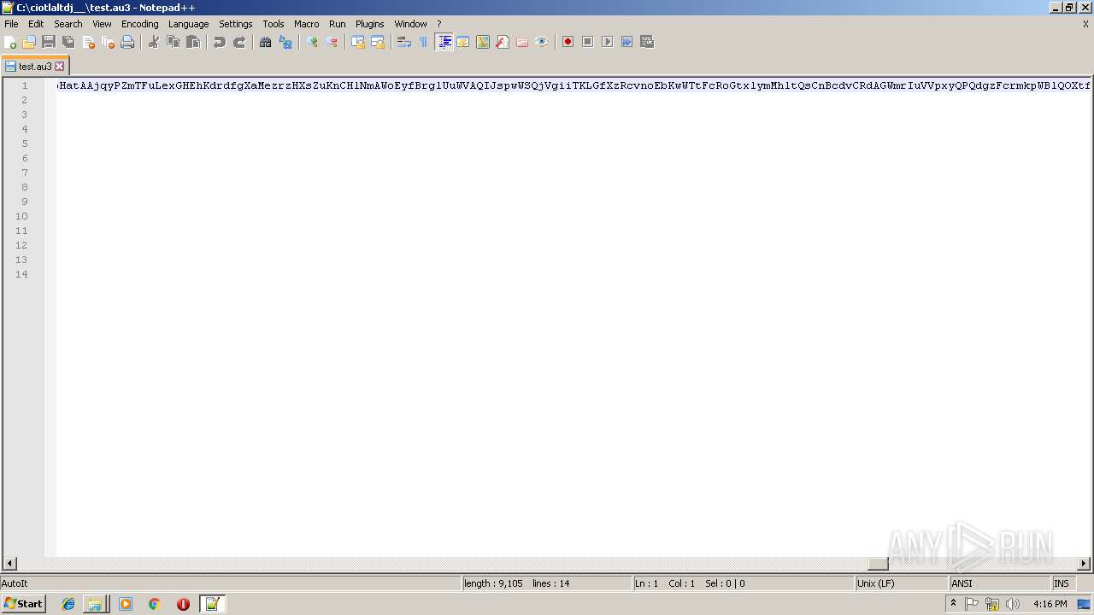Viewport: 1094px width, 615px height.
Task: Show hidden tray icons arrow
Action: [953, 604]
